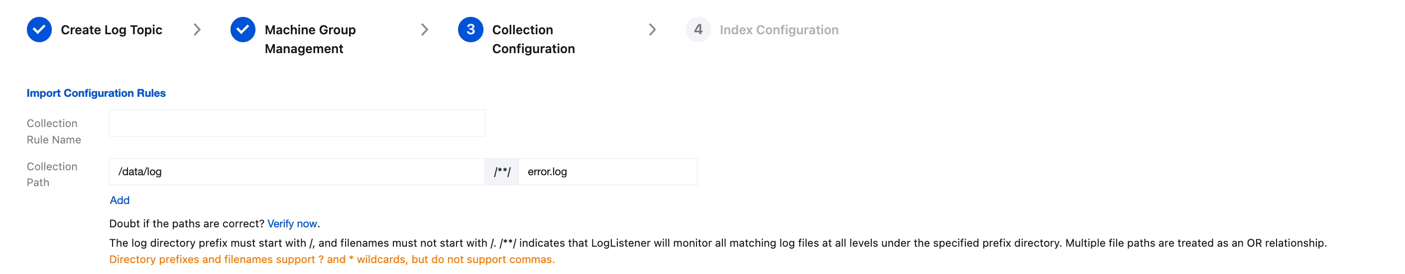This screenshot has width=1405, height=274.
Task: Click the Collection Path label
Action: [52, 175]
